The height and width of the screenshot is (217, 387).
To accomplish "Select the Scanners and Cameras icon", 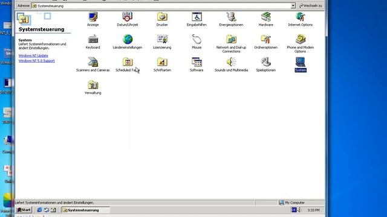I will 93,64.
